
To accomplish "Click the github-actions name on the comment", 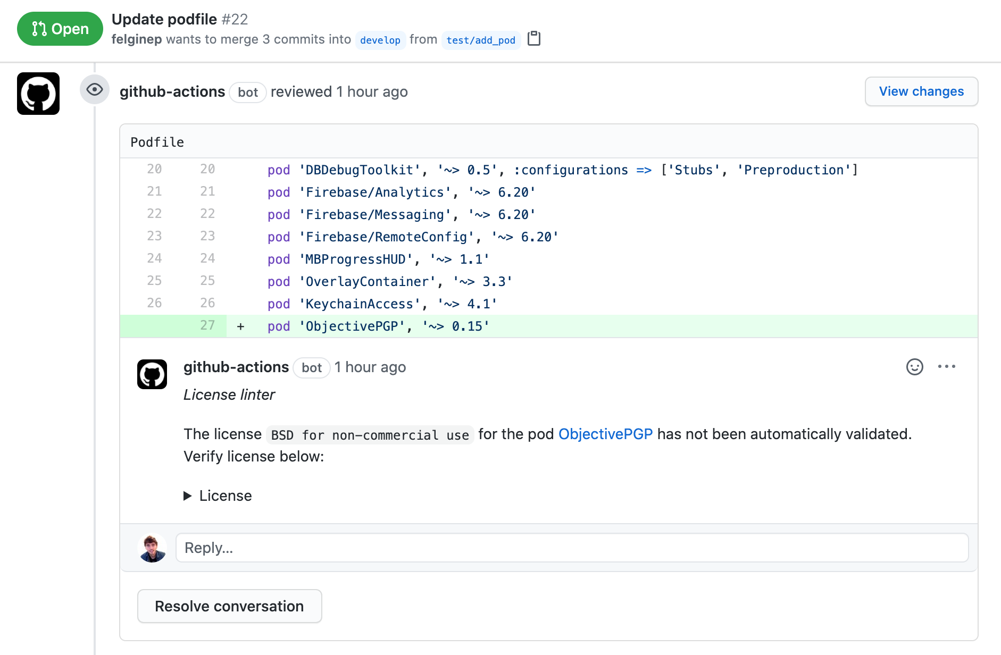I will click(x=236, y=367).
